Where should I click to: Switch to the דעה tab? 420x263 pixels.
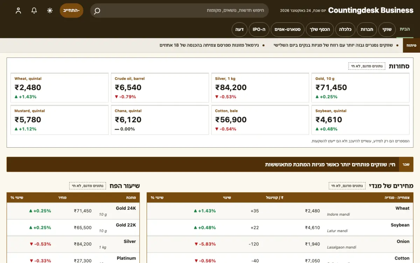pyautogui.click(x=240, y=29)
